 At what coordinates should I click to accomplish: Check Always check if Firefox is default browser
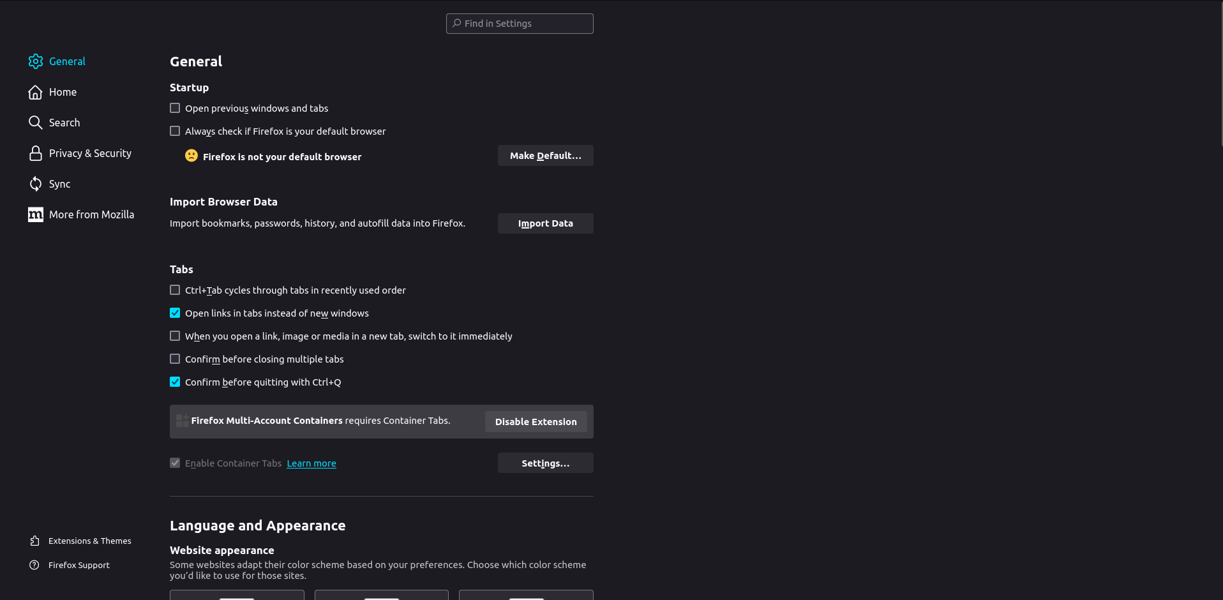(x=175, y=131)
